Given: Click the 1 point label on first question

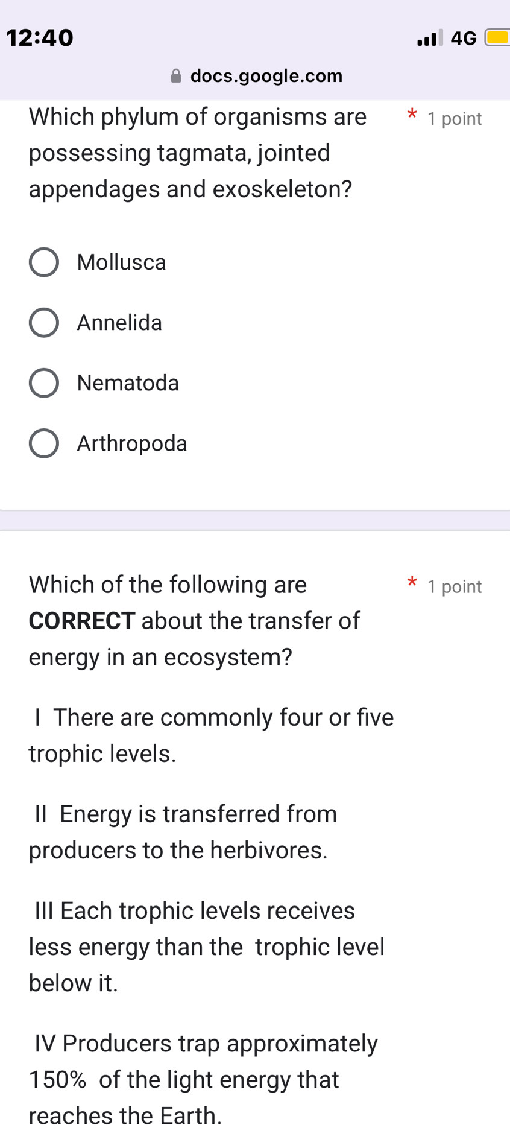Looking at the screenshot, I should [x=454, y=118].
